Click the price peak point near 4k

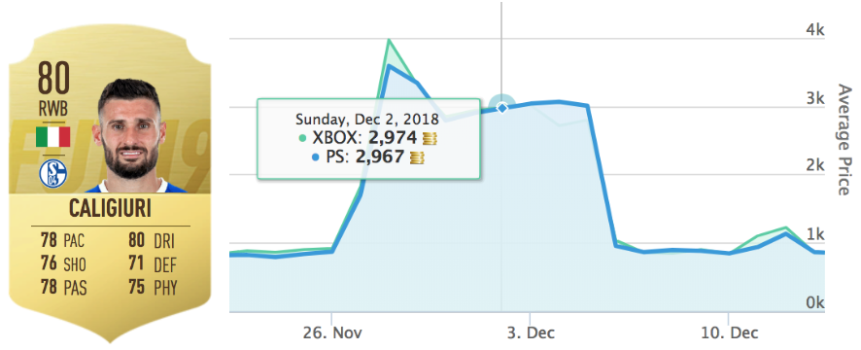point(388,40)
